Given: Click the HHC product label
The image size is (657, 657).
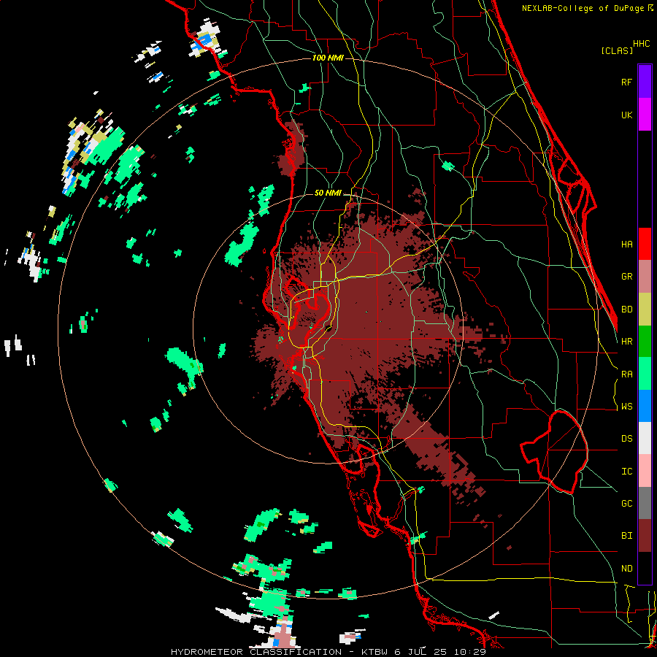Looking at the screenshot, I should click(642, 44).
